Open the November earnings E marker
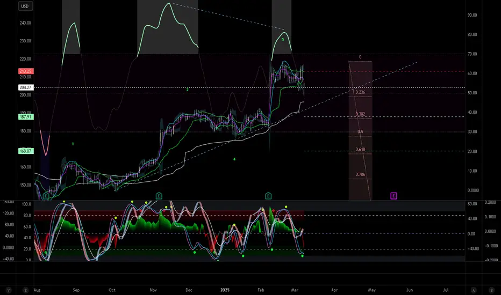Screen dimensions: 501x295 [x=159, y=196]
